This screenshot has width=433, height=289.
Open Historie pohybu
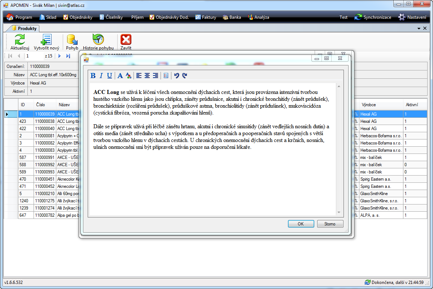coord(98,42)
